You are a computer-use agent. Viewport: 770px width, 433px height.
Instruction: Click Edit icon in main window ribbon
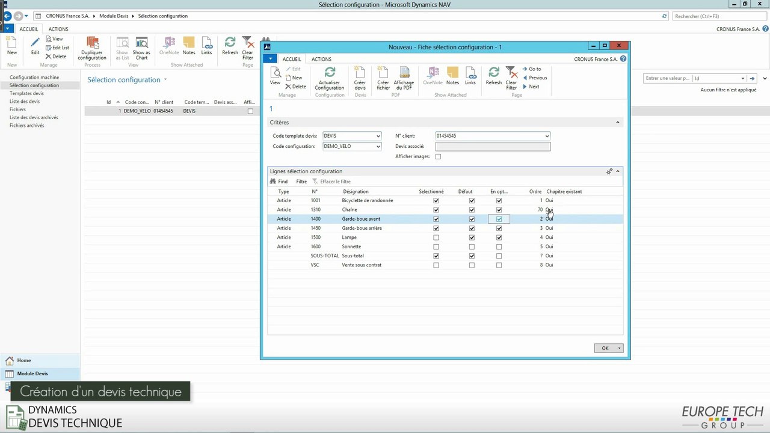pos(35,46)
